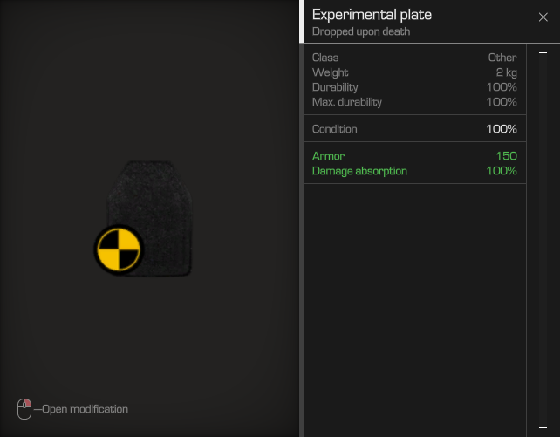This screenshot has width=560, height=437.
Task: Click the Dropped upon death subtitle
Action: (361, 32)
